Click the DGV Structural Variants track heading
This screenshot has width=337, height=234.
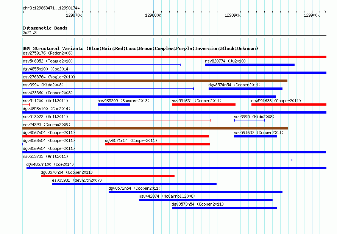(x=140, y=48)
